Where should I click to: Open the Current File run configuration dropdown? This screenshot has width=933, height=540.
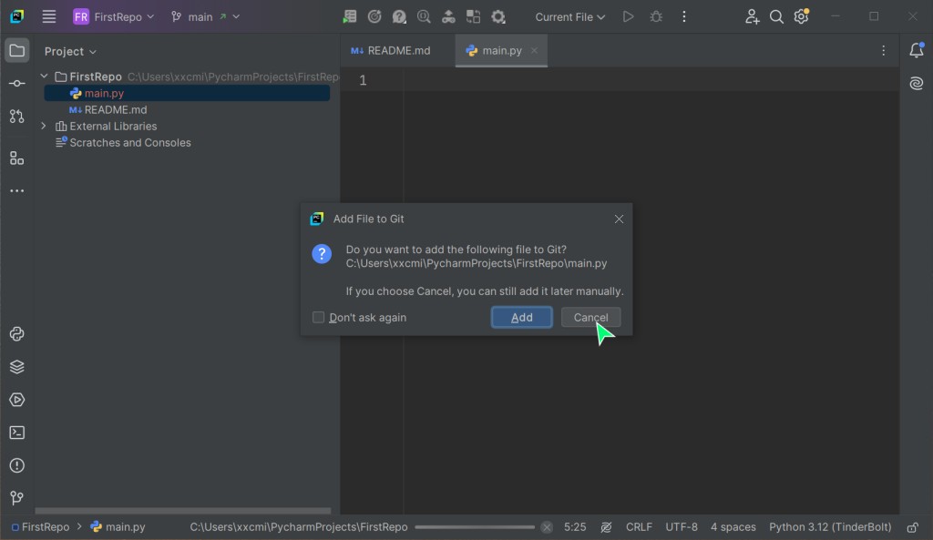[569, 16]
